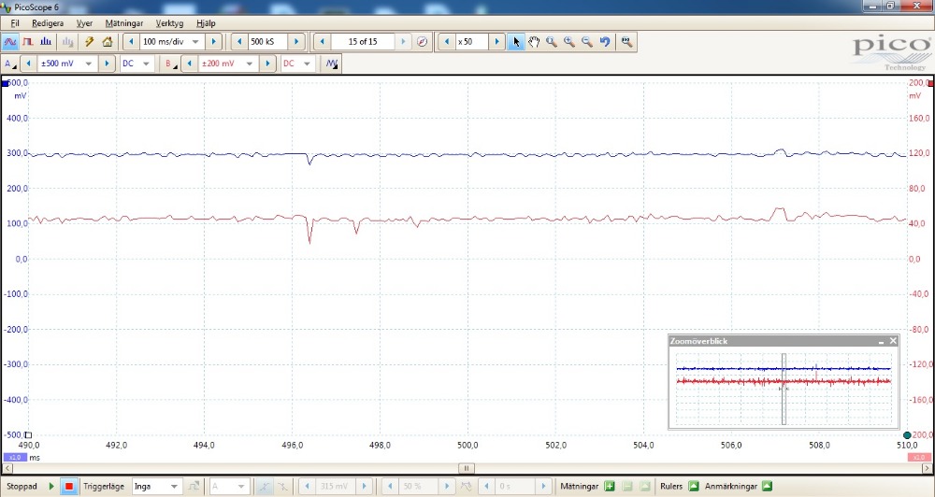This screenshot has height=497, width=935.
Task: Open the Verktyg menu
Action: 169,22
